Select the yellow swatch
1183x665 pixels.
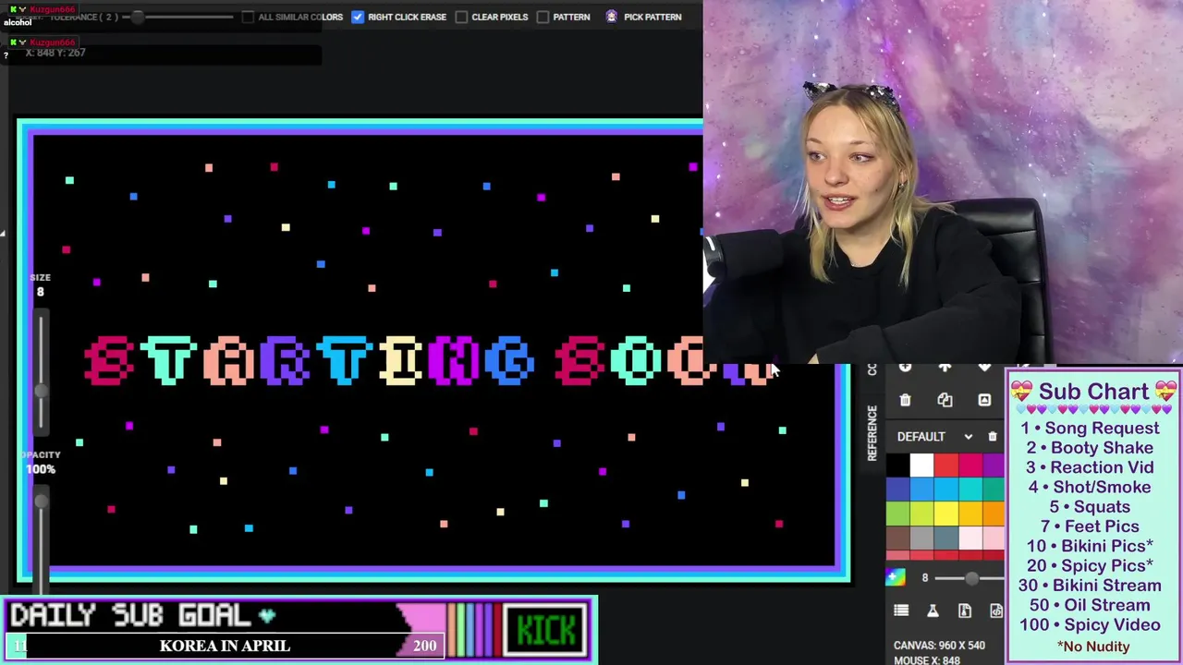[945, 514]
